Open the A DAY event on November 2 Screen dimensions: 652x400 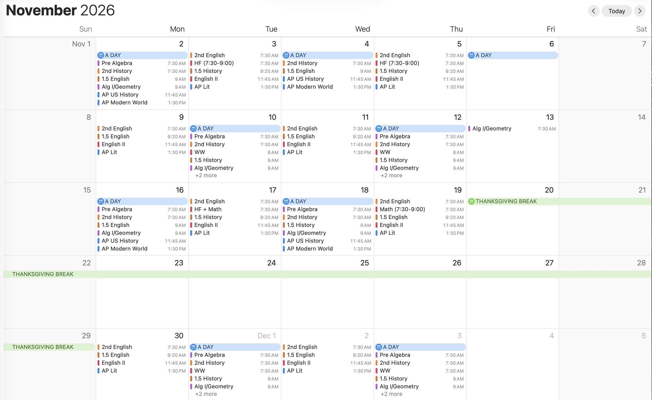coord(142,55)
